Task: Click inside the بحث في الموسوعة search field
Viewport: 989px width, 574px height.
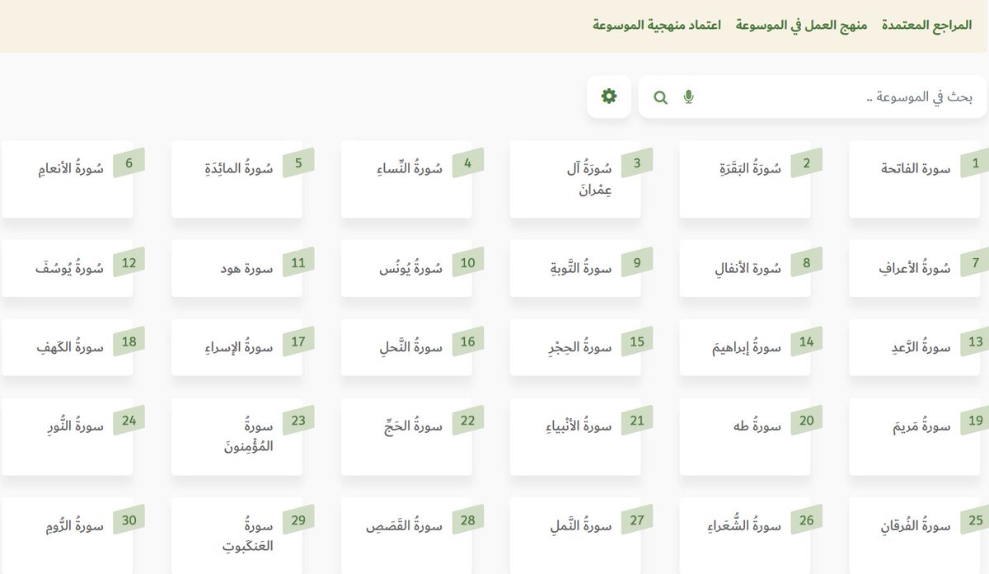Action: pyautogui.click(x=824, y=96)
